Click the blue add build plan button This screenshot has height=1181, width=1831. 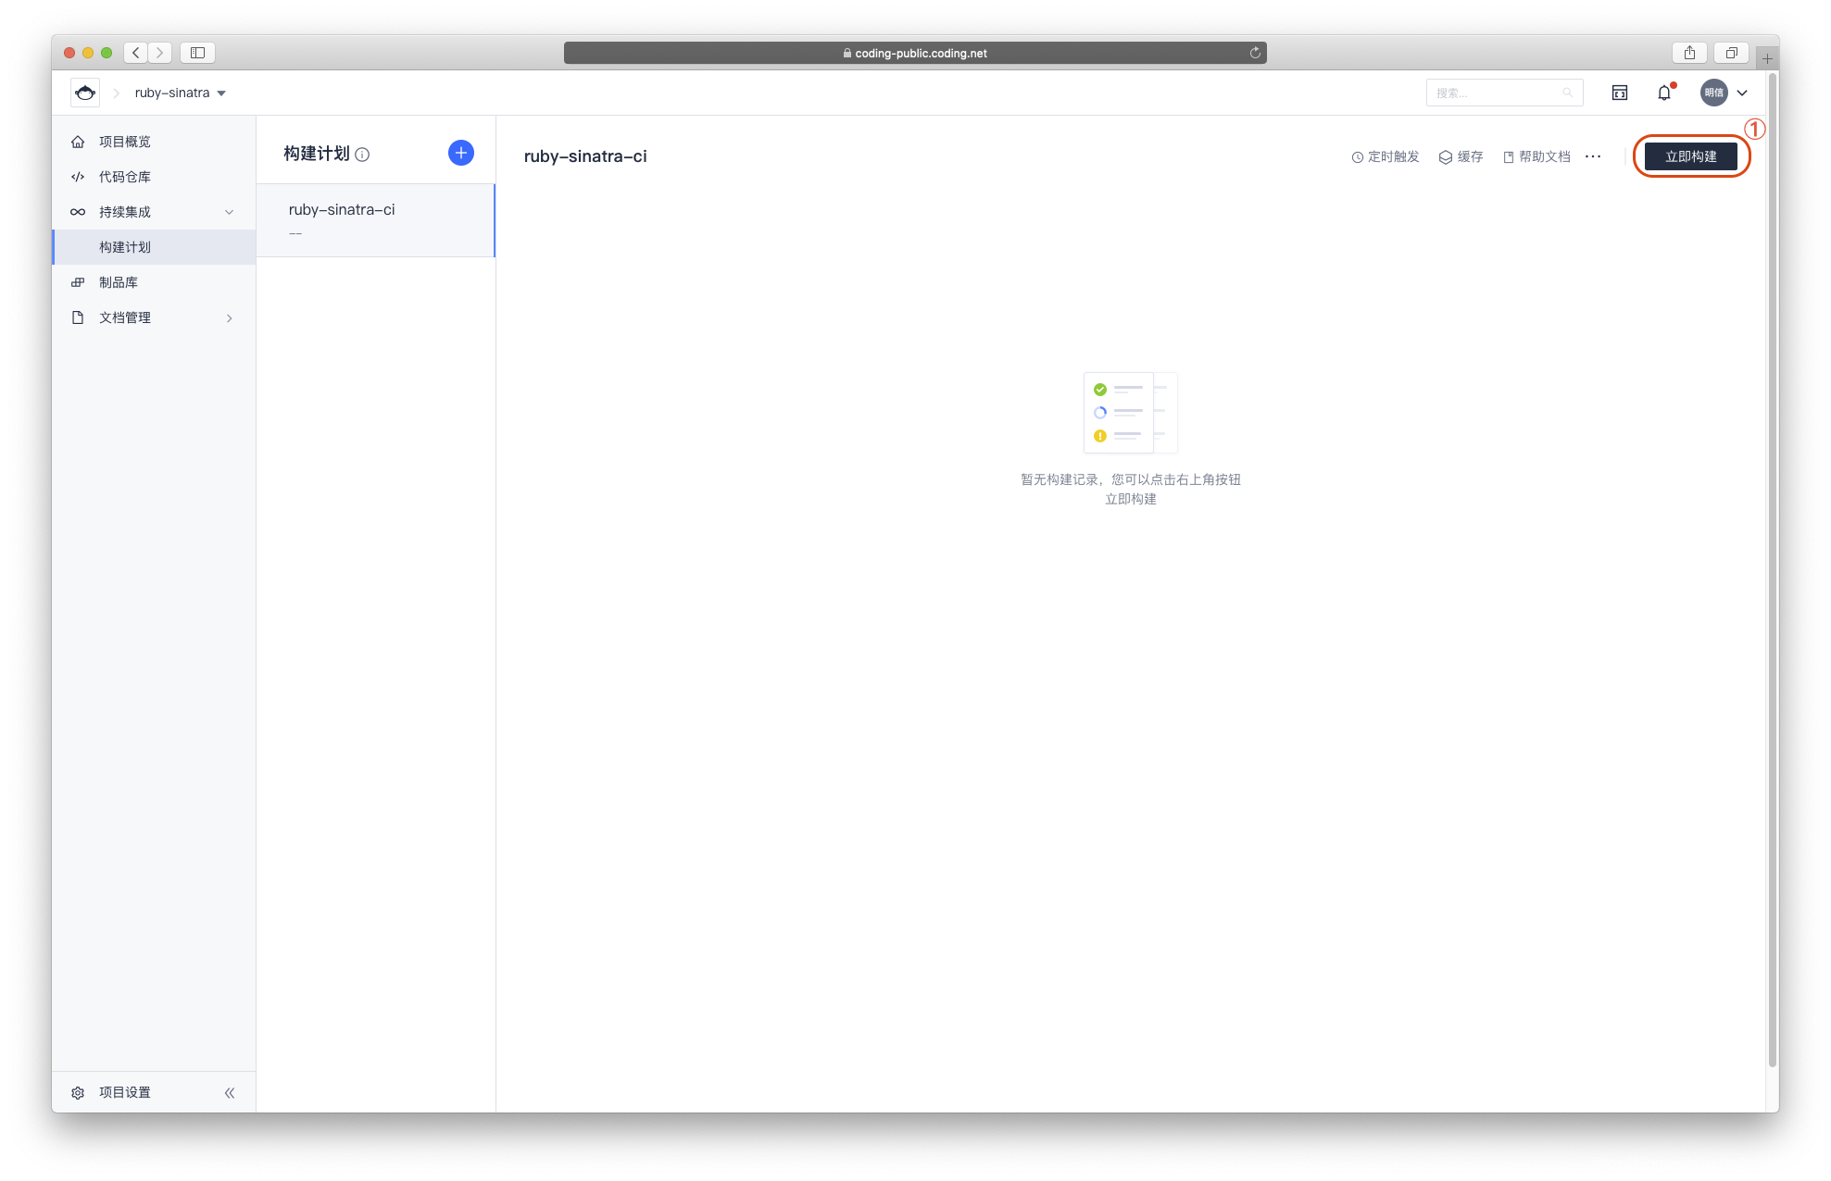[x=460, y=153]
